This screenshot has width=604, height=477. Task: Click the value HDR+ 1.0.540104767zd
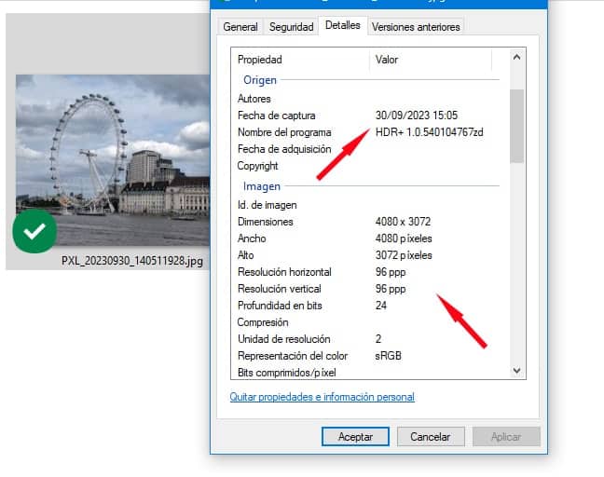(429, 132)
